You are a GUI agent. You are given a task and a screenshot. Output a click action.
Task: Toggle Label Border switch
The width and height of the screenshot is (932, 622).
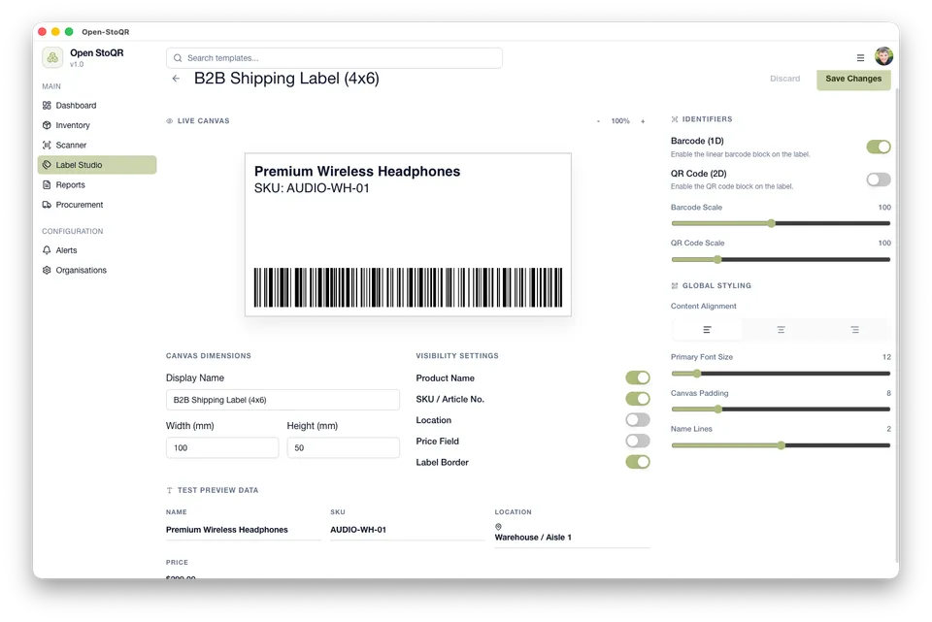click(637, 462)
